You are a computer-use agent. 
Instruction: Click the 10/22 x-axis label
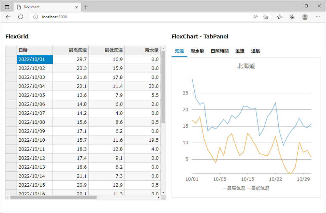275,179
